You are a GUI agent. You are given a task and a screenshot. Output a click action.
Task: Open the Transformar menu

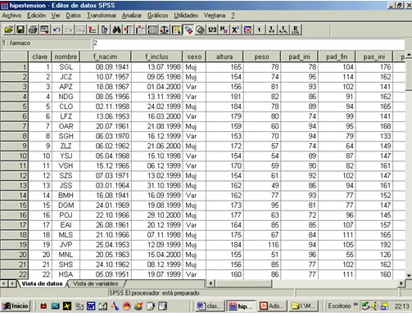point(102,16)
